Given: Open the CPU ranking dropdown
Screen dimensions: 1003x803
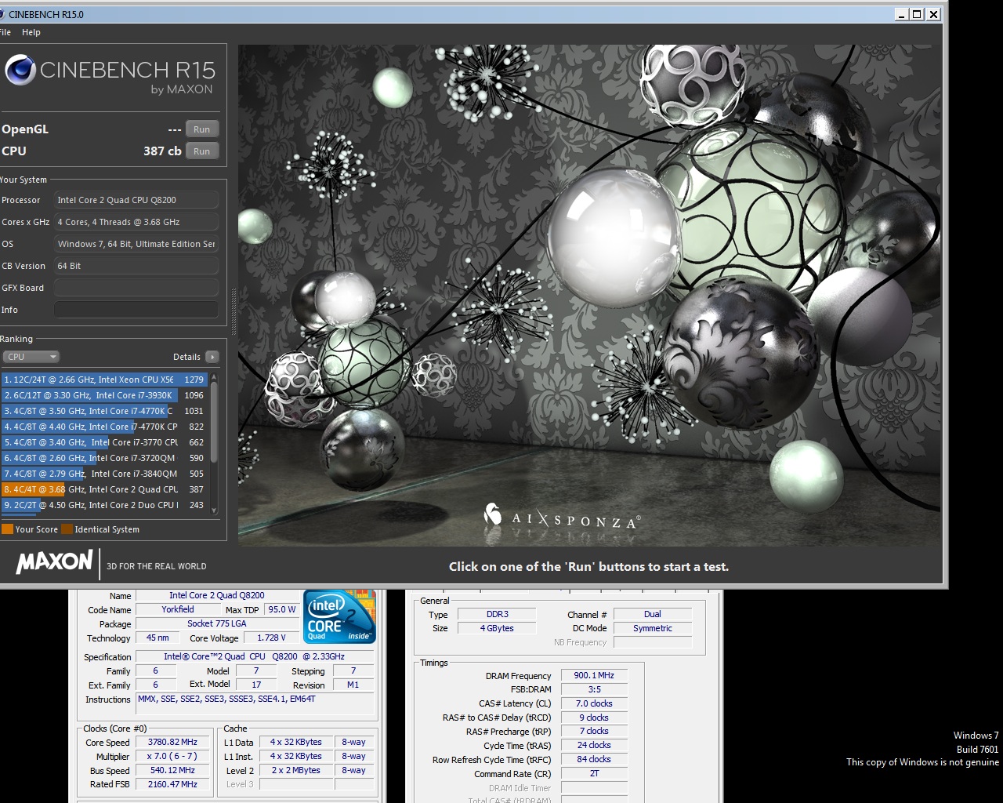Looking at the screenshot, I should (31, 357).
